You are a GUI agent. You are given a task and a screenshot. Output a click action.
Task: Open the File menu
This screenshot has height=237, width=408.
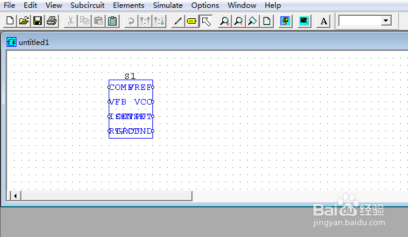click(x=9, y=5)
